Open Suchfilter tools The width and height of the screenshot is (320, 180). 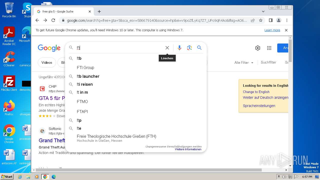pyautogui.click(x=268, y=62)
